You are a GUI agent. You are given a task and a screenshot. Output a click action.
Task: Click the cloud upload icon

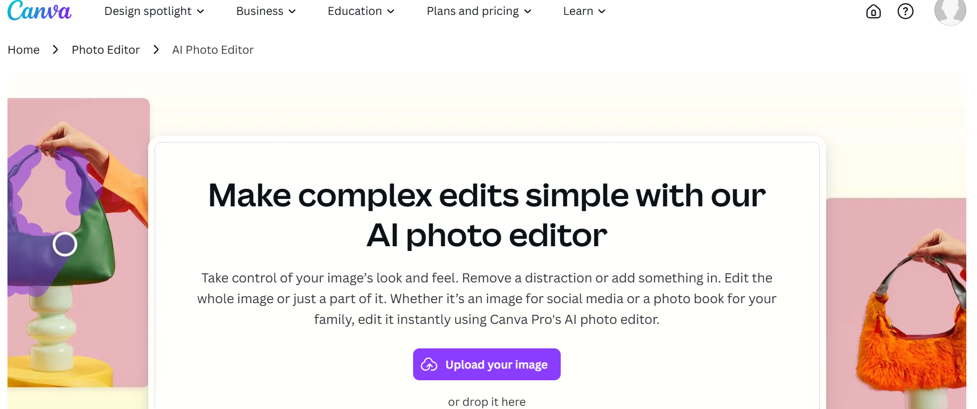pos(429,364)
